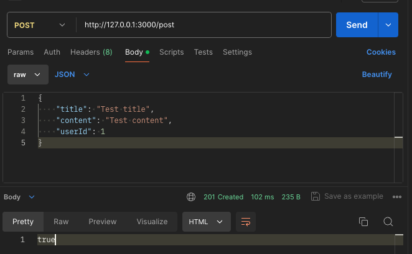Image resolution: width=412 pixels, height=254 pixels.
Task: Toggle the line wrap icon
Action: pyautogui.click(x=246, y=222)
